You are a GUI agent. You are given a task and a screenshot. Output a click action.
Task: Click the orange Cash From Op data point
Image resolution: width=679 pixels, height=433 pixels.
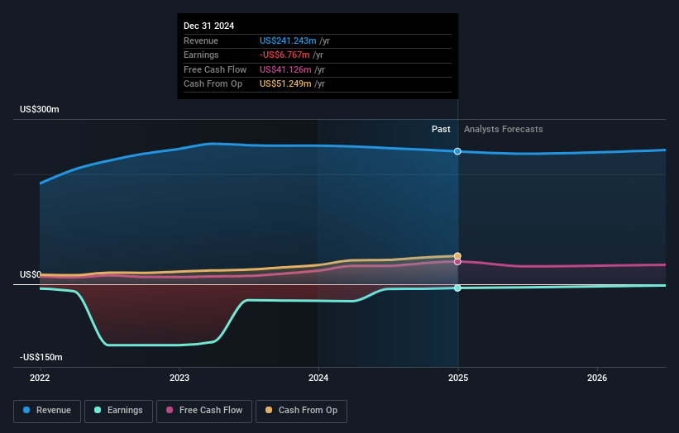pyautogui.click(x=457, y=255)
